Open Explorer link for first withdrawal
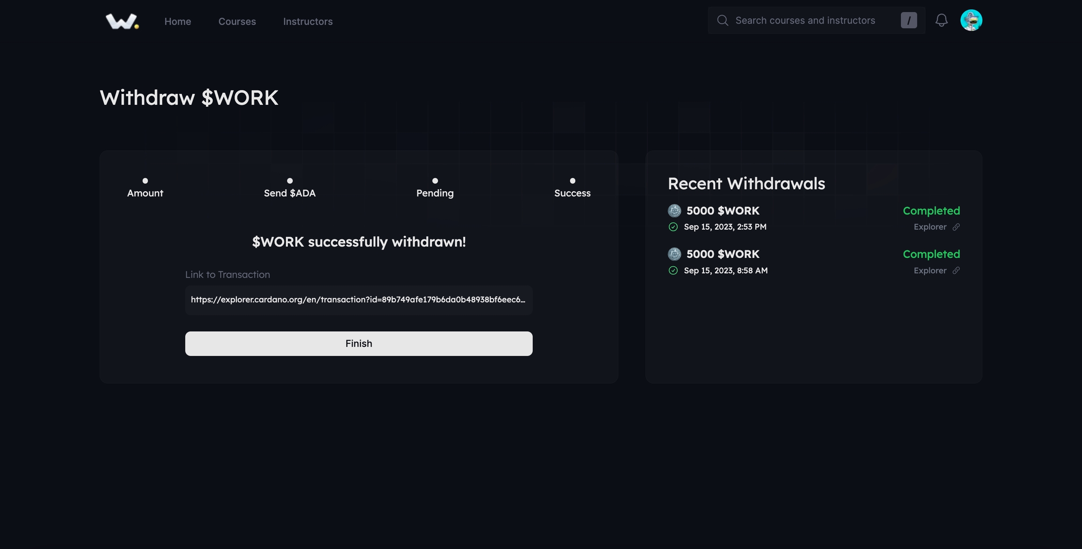This screenshot has width=1082, height=549. (930, 227)
